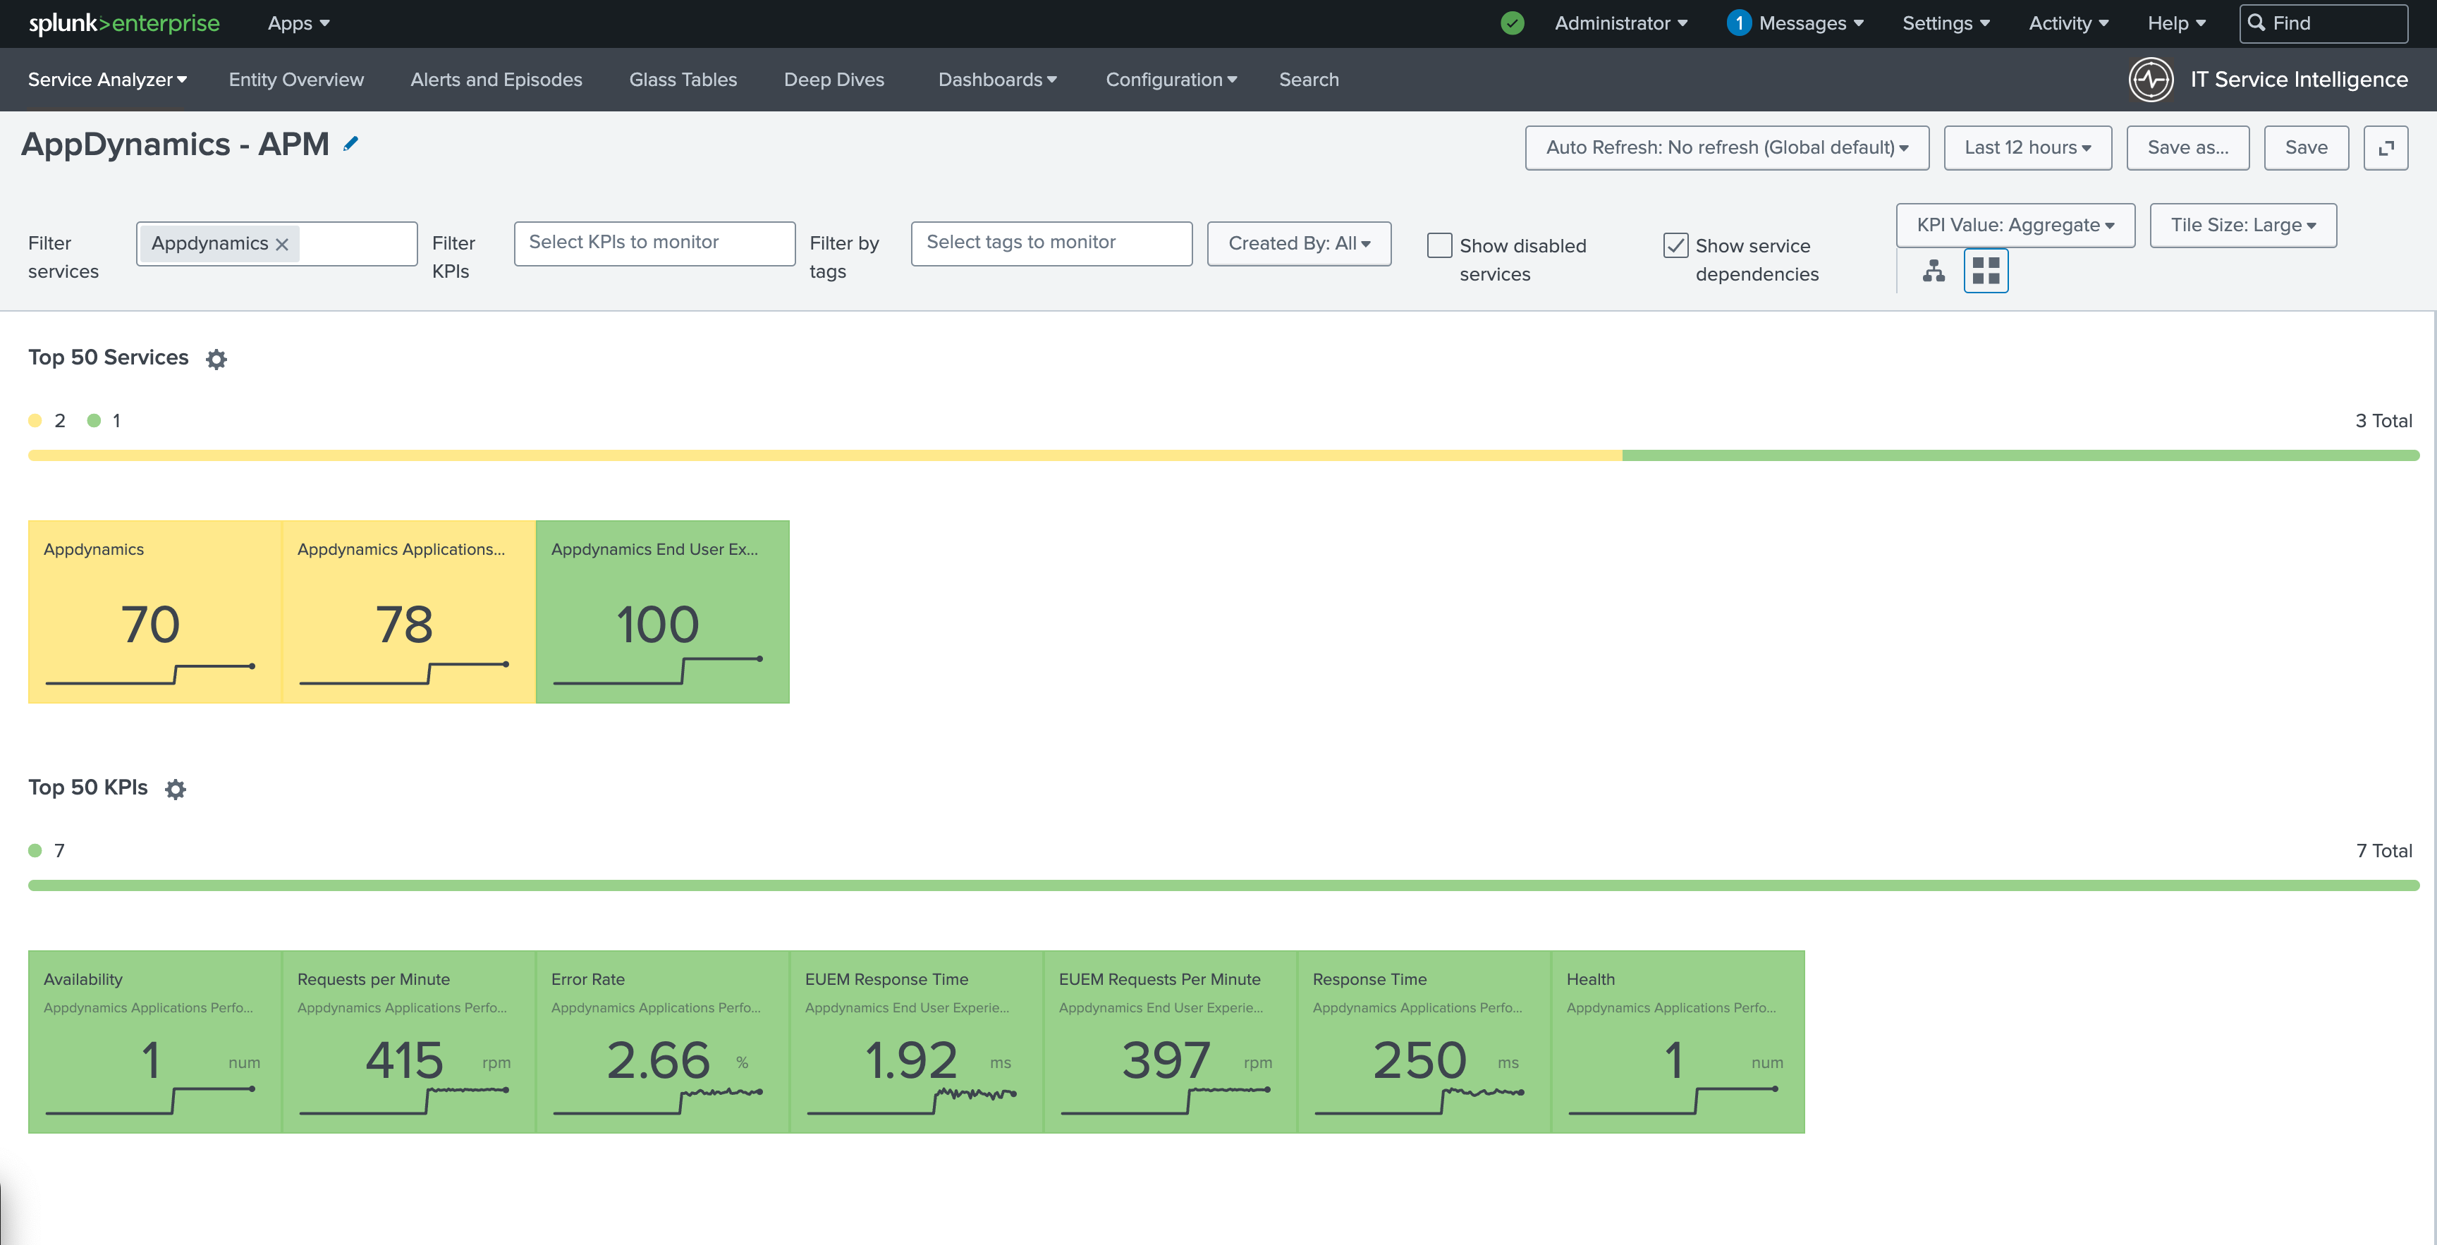Open Response Time KPI tile showing 250
2437x1245 pixels.
[1424, 1041]
